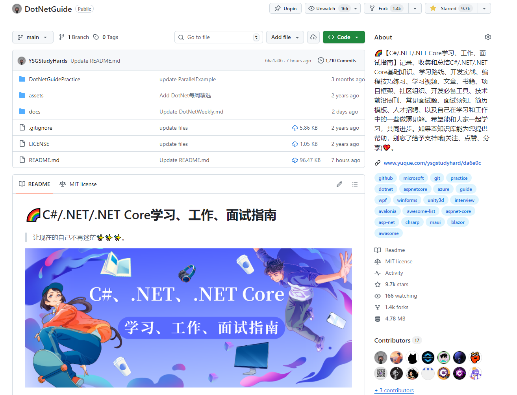Viewport: 517px width, 395px height.
Task: Click the eye icon beside 166 watching
Action: (x=378, y=296)
